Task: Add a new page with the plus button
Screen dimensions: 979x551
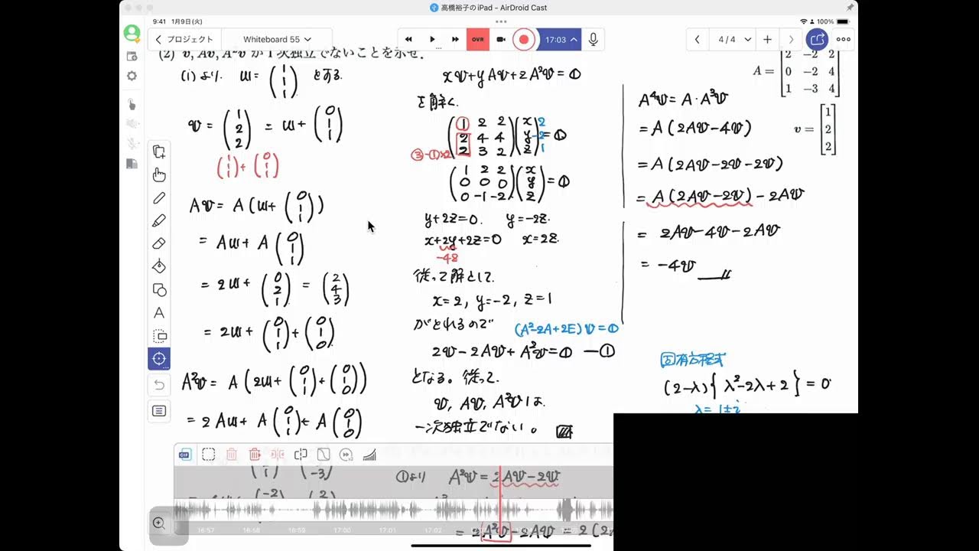Action: click(x=767, y=39)
